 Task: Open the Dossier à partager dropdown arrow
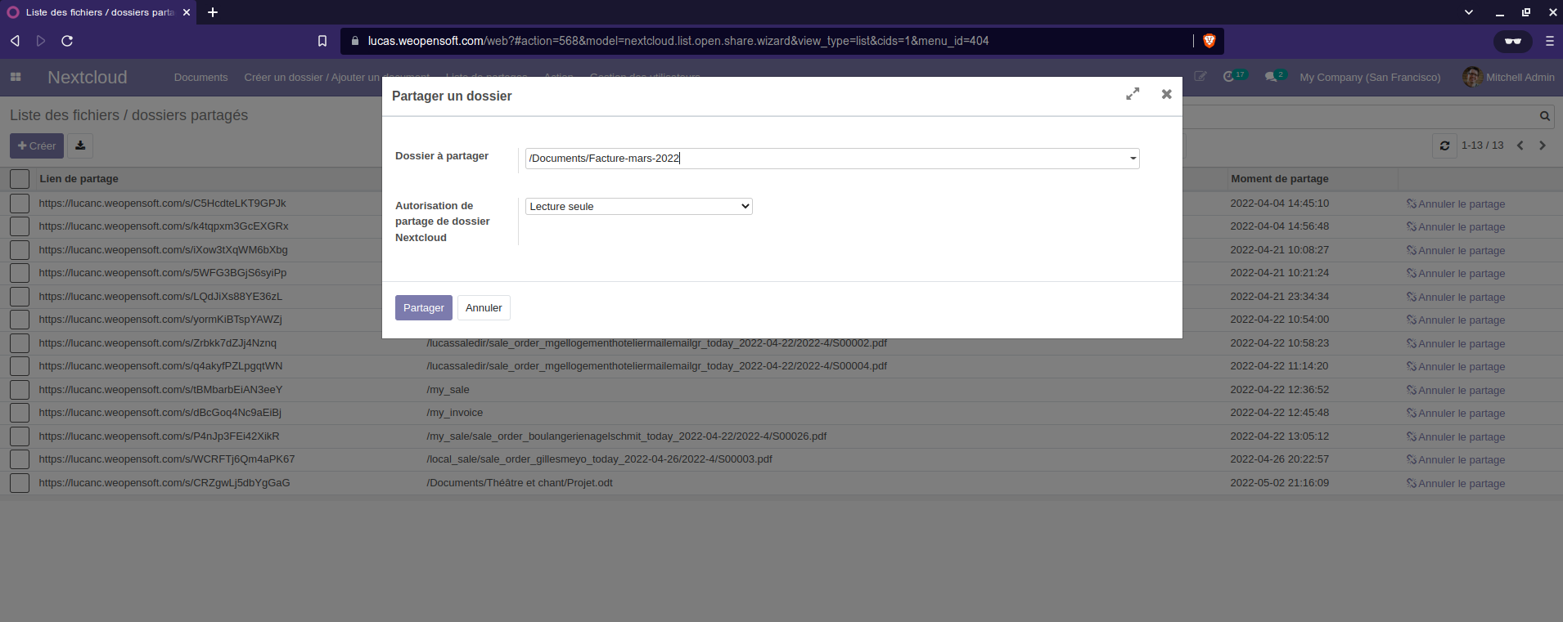pyautogui.click(x=1133, y=159)
